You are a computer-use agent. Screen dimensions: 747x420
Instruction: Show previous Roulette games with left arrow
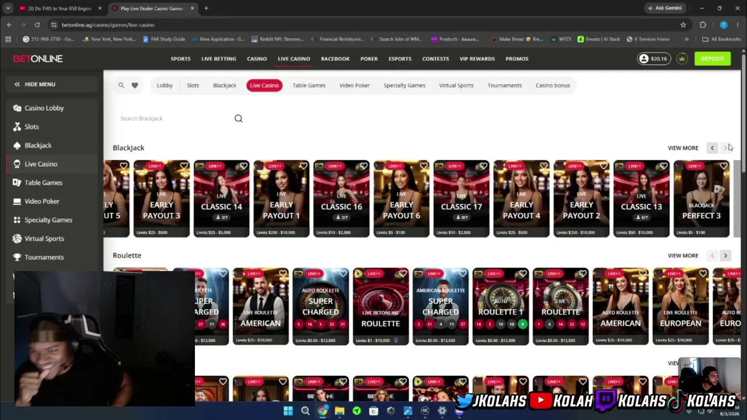[712, 256]
